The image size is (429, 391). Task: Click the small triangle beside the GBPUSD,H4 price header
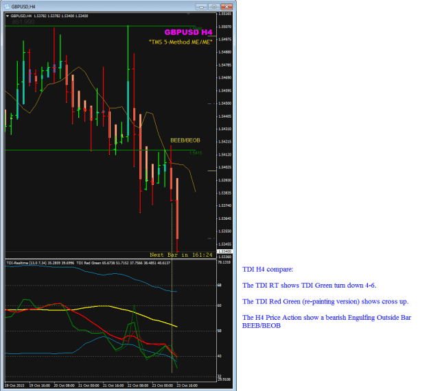coord(8,16)
